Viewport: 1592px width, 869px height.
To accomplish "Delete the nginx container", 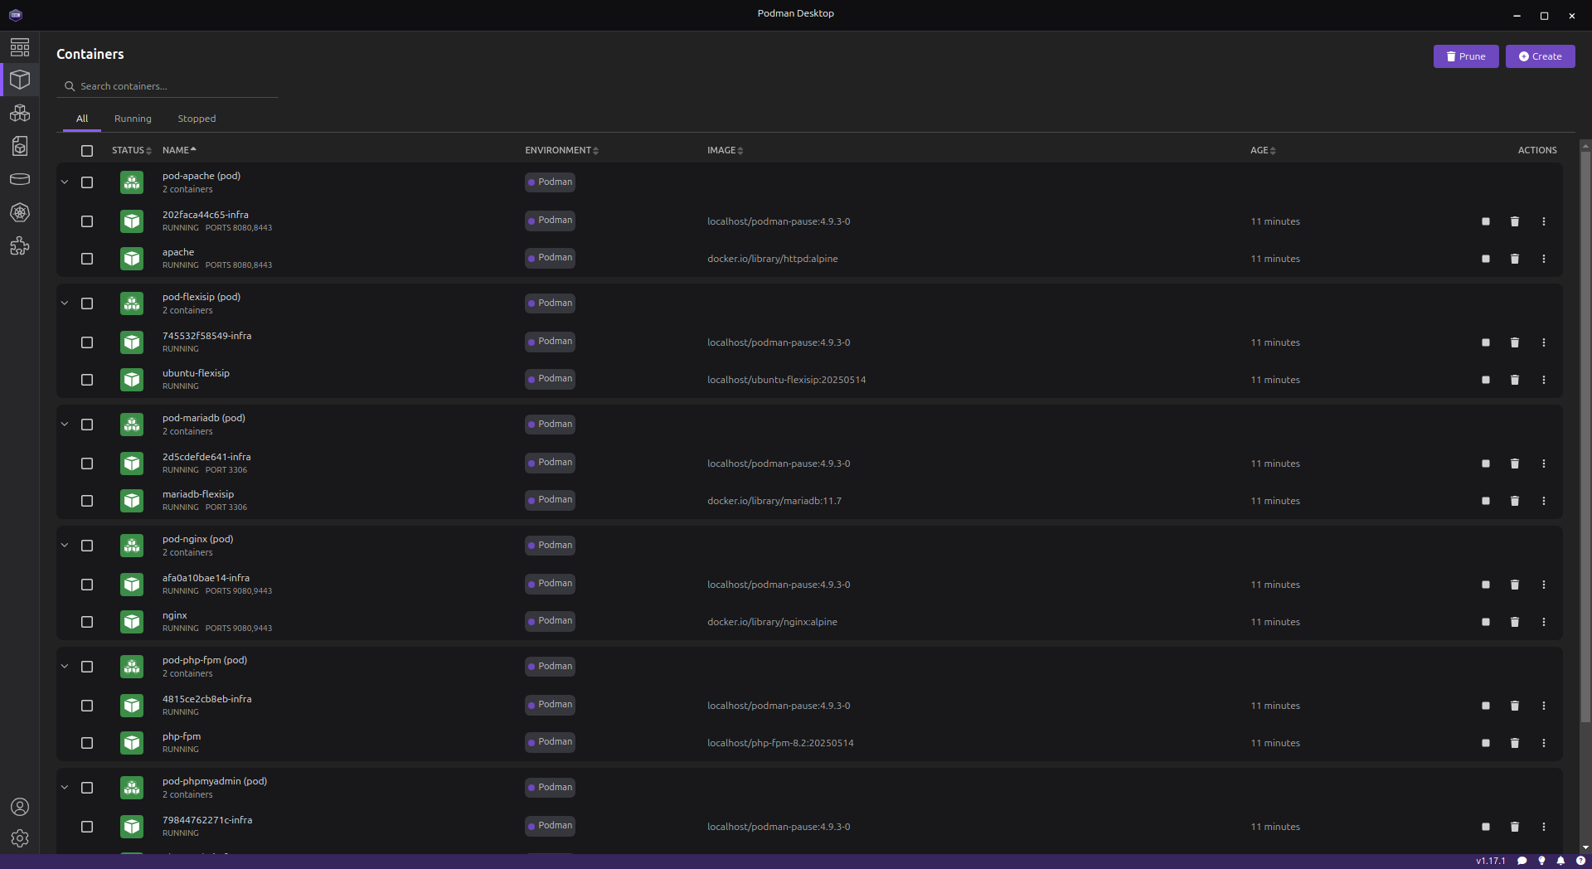I will pyautogui.click(x=1515, y=622).
